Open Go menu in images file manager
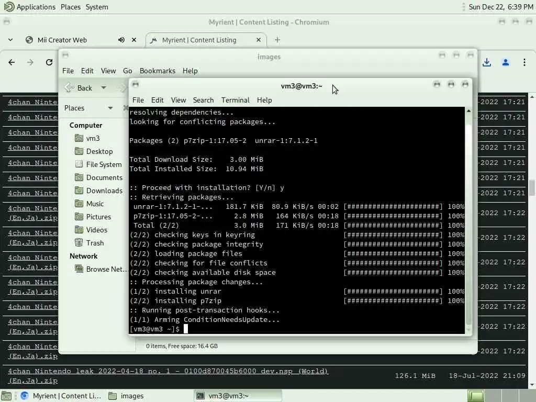This screenshot has width=536, height=402. point(128,71)
